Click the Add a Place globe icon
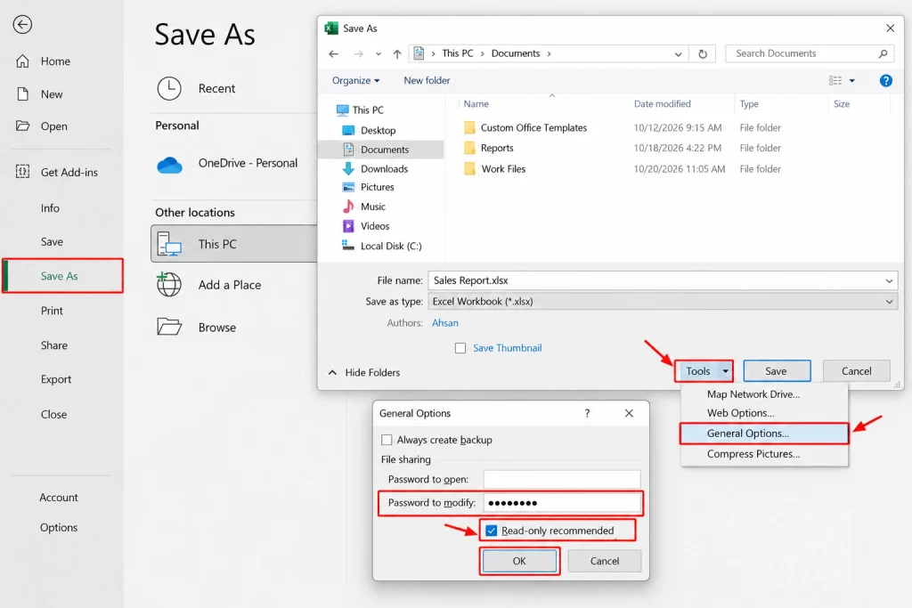This screenshot has height=608, width=912. [169, 284]
